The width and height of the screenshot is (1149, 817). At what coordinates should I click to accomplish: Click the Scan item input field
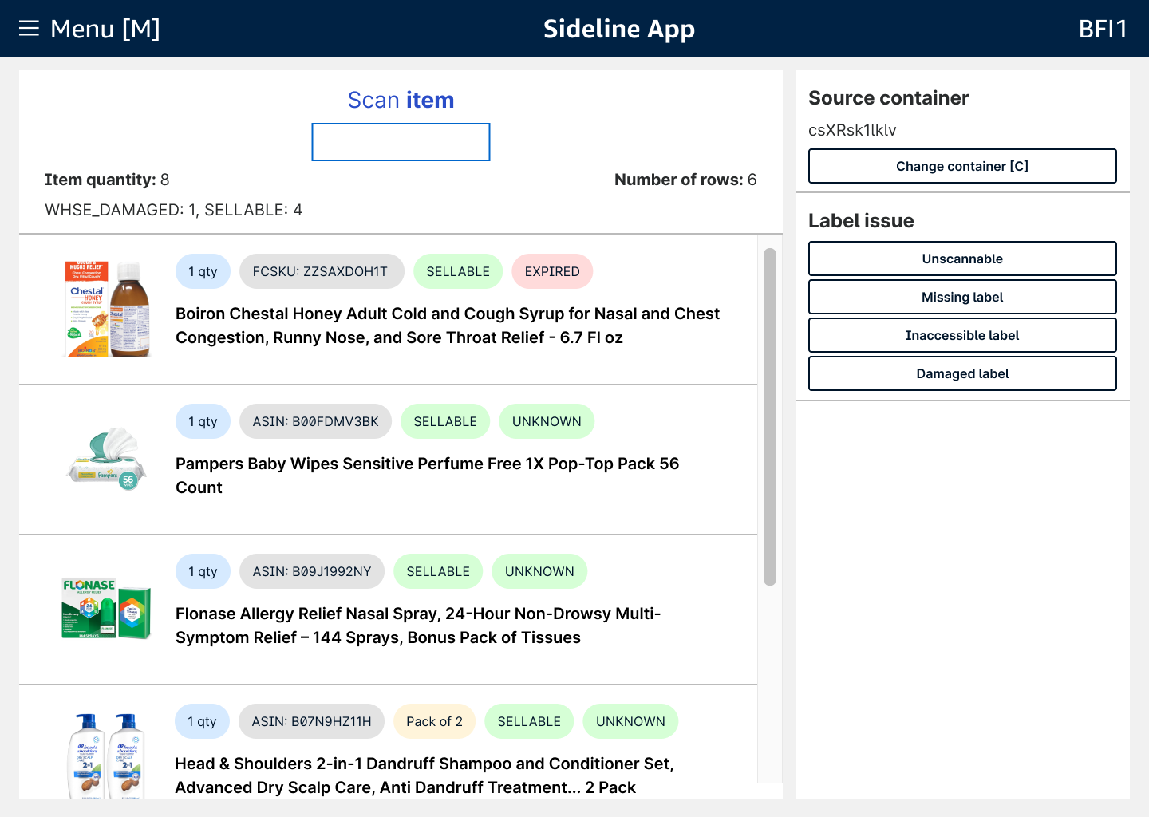tap(401, 142)
